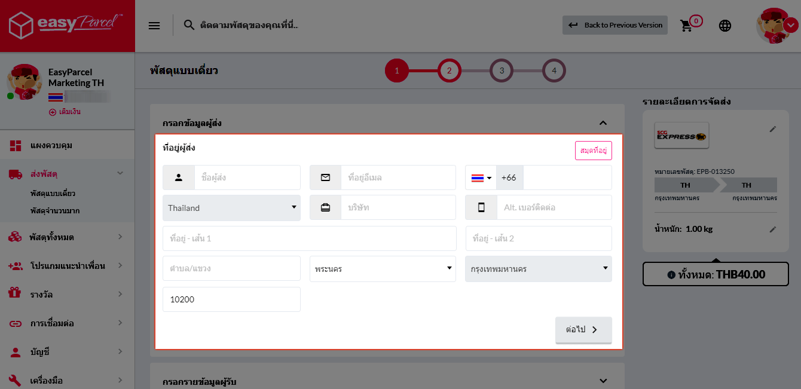
Task: Expand พัสดุทั้งหมด sidebar chevron
Action: coord(120,237)
